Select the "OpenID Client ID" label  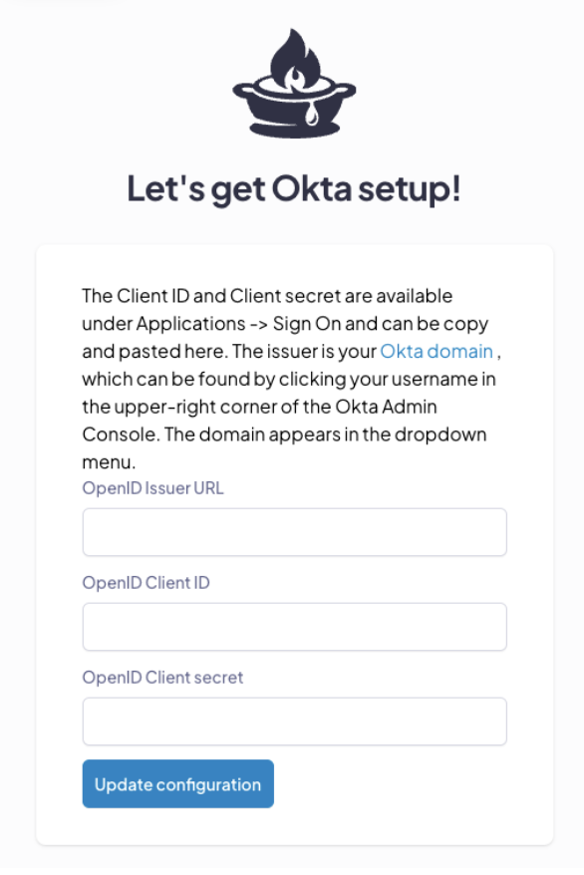pos(146,583)
